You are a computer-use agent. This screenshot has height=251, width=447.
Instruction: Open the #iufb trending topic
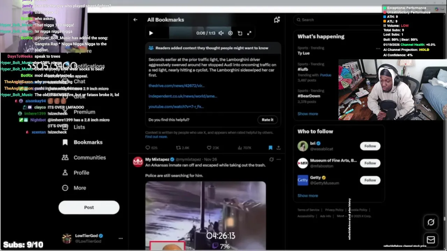302,69
